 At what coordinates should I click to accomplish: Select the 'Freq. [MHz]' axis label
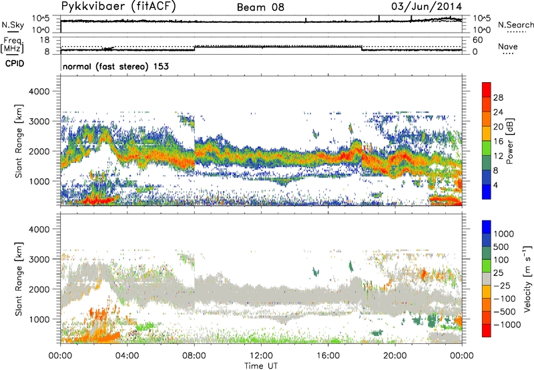13,45
